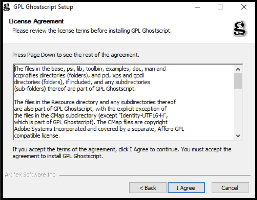Click the license text scrollbar thumb
The image size is (257, 200).
[x=238, y=81]
